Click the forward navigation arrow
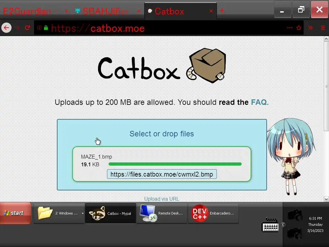Image resolution: width=329 pixels, height=247 pixels. tap(18, 28)
